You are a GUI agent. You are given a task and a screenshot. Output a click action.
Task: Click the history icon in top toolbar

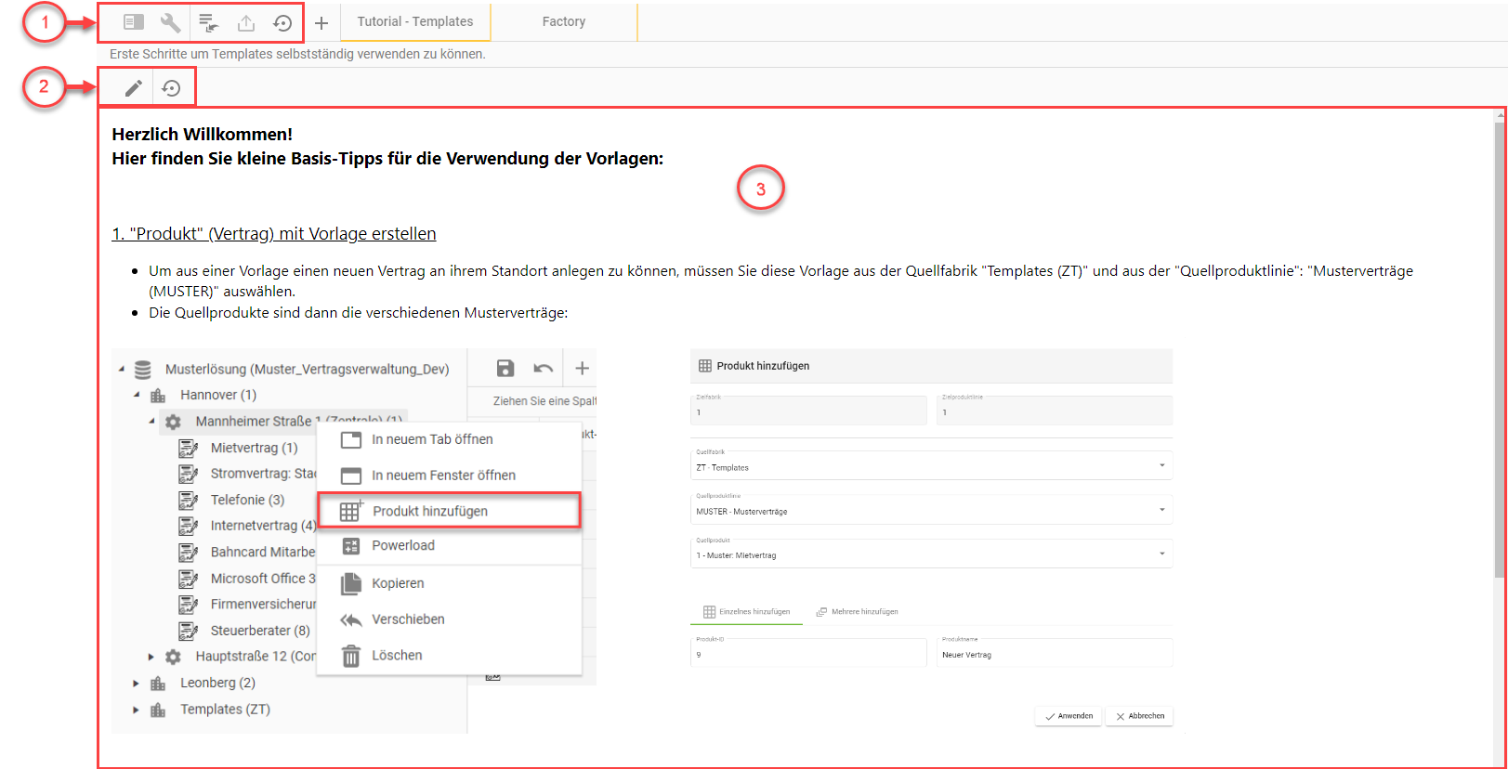(282, 22)
